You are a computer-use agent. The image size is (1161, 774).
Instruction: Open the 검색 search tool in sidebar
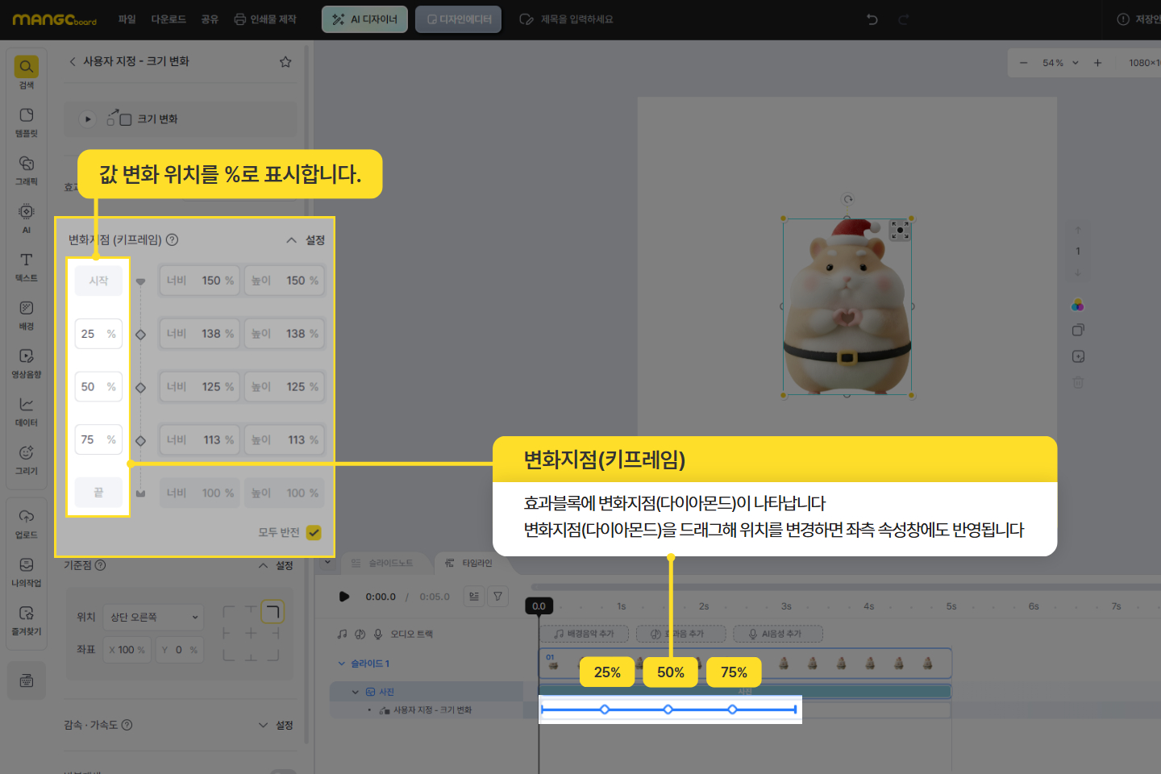click(27, 72)
